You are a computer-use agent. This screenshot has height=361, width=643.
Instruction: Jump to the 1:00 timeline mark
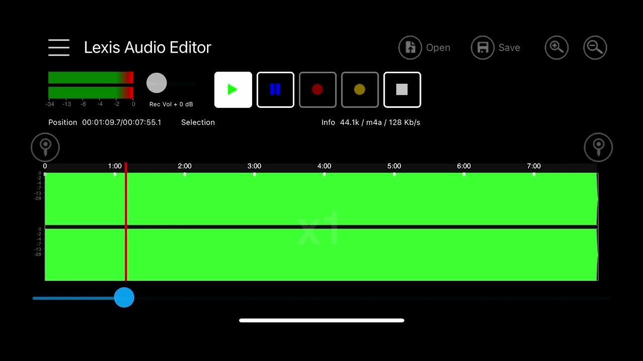[115, 166]
